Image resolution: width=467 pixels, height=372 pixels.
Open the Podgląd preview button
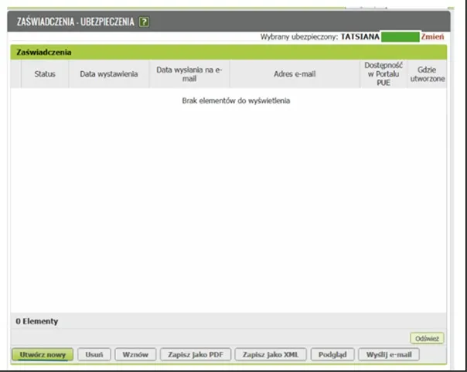(x=332, y=354)
